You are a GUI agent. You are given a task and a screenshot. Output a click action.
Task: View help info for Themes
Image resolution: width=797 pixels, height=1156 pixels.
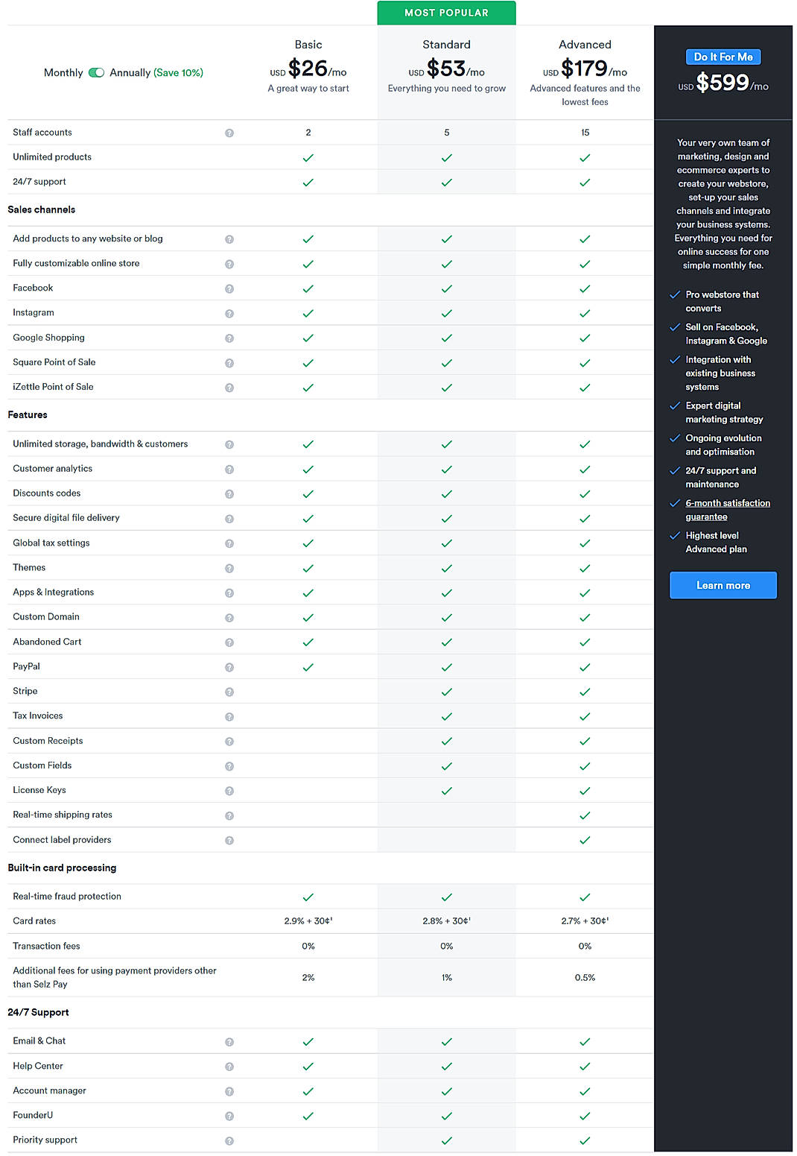pos(229,568)
